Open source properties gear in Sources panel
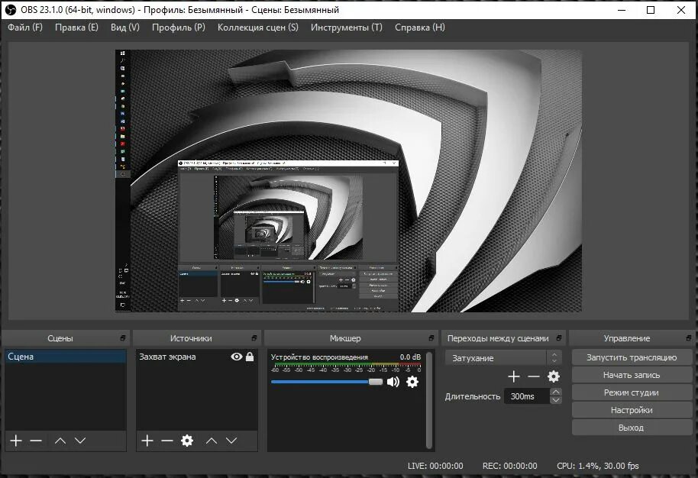Image resolution: width=698 pixels, height=478 pixels. 187,441
